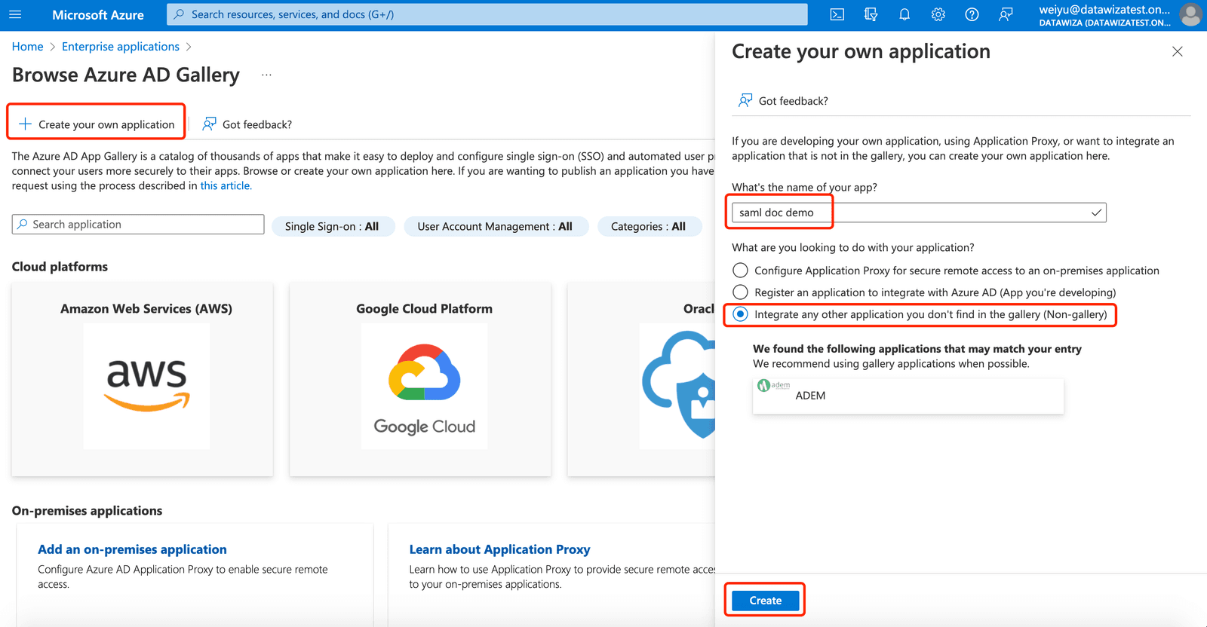Click the top bar feedback icon
This screenshot has width=1207, height=627.
(1006, 14)
